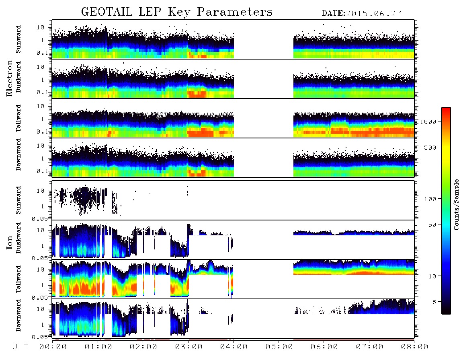Click the 05:00 time tick label
Image resolution: width=459 pixels, height=354 pixels.
pos(279,347)
